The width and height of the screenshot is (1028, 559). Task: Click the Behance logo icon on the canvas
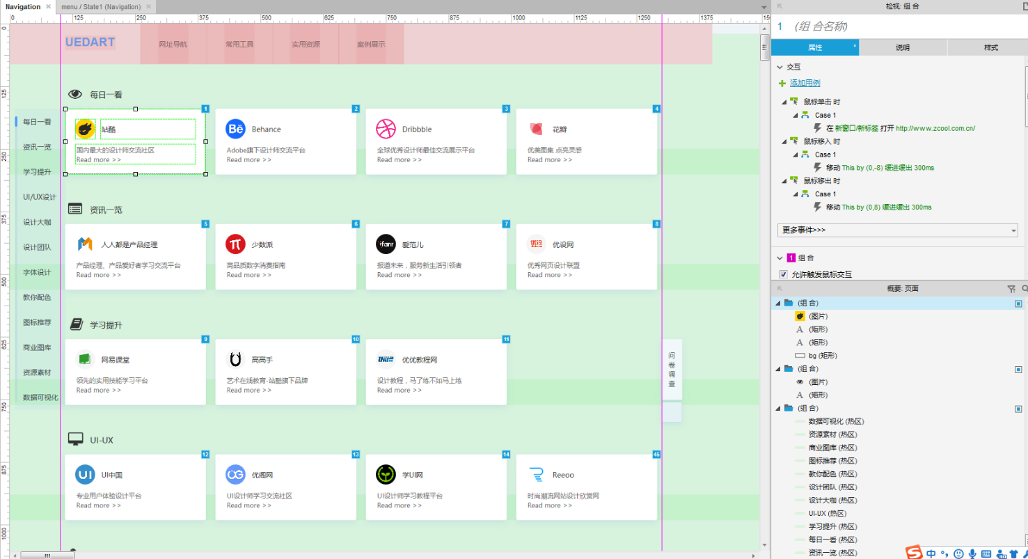click(236, 129)
